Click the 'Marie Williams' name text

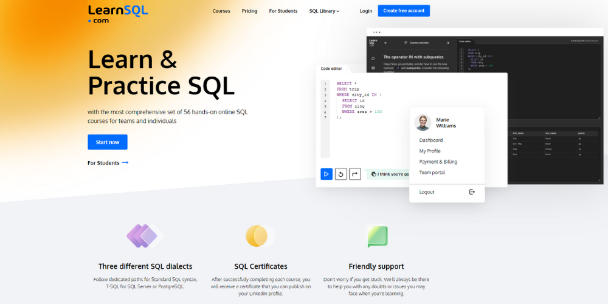point(446,123)
